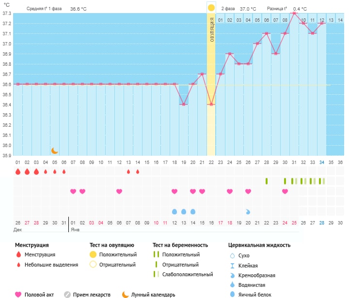The height and width of the screenshot is (298, 349).
Task: Click the outline drop icon beside 'Сухо'
Action: point(232,255)
